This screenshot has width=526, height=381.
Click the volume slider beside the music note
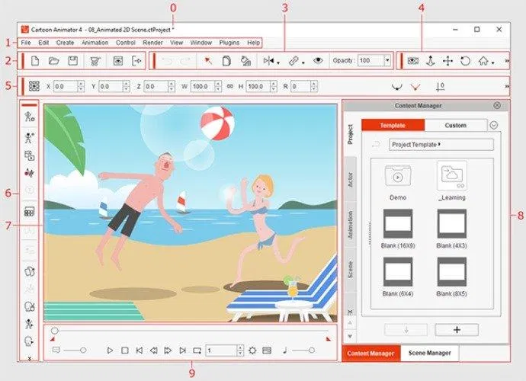tap(303, 351)
